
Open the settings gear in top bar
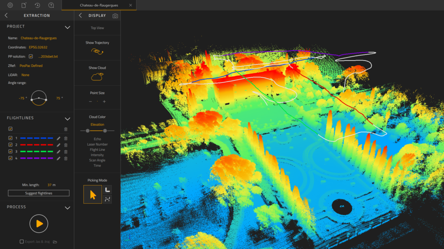click(x=10, y=5)
